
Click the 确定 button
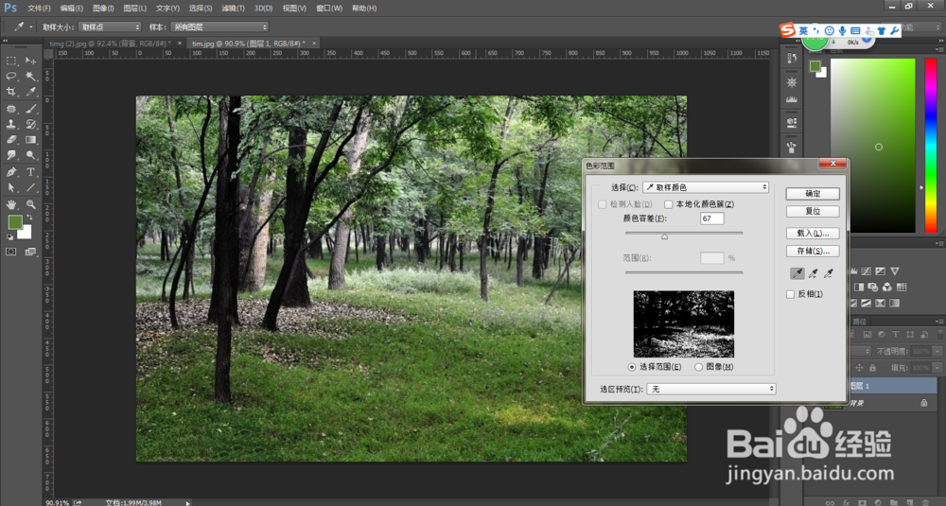[x=813, y=194]
